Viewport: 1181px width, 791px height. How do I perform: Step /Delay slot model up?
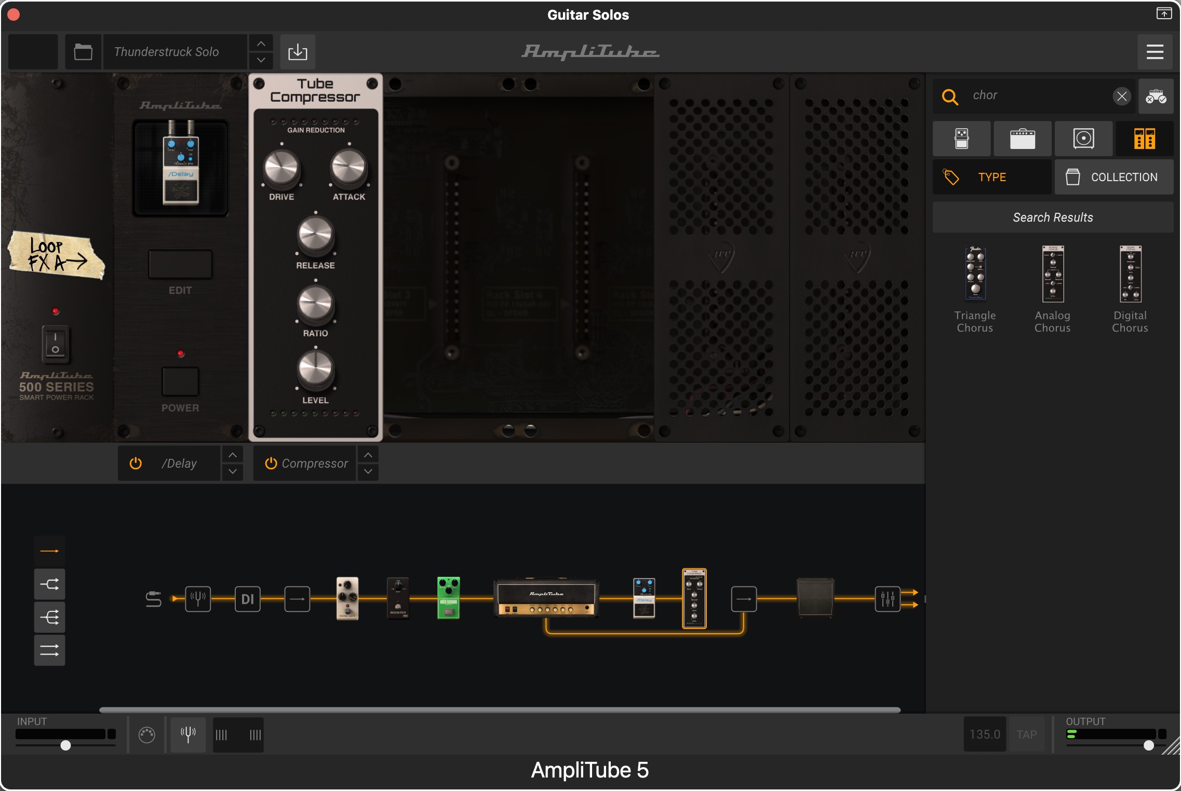pos(233,455)
